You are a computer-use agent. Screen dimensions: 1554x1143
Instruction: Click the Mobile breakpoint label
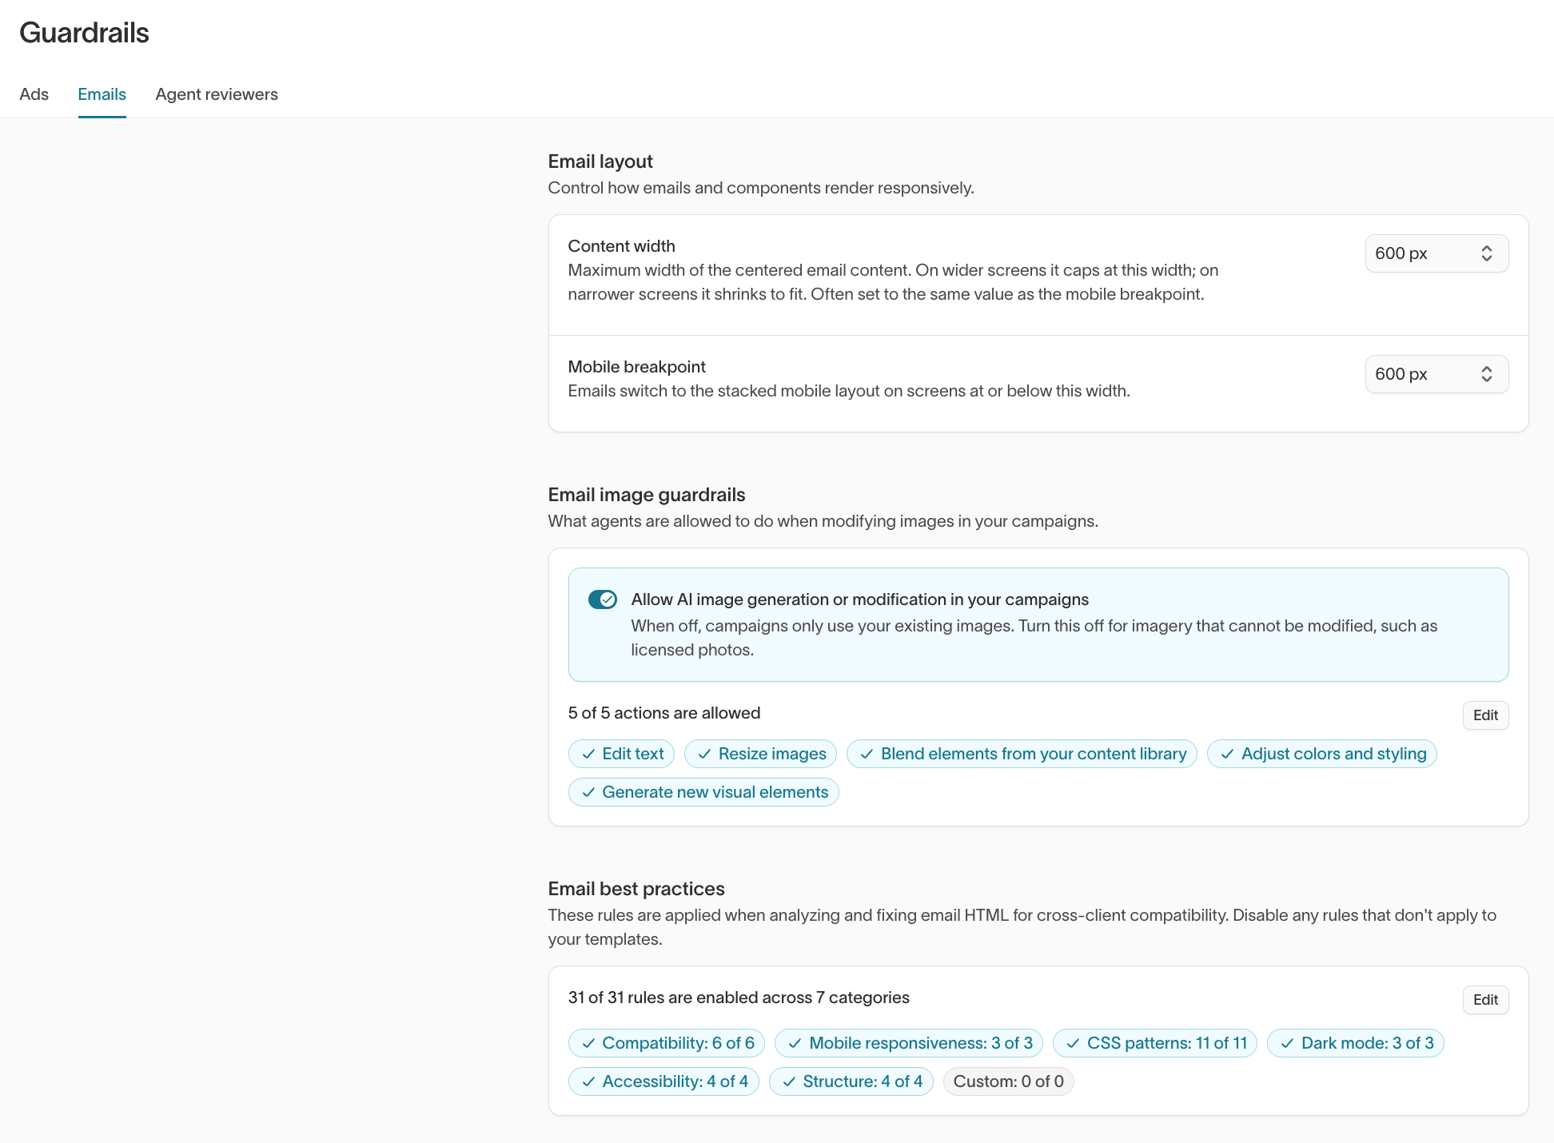637,367
